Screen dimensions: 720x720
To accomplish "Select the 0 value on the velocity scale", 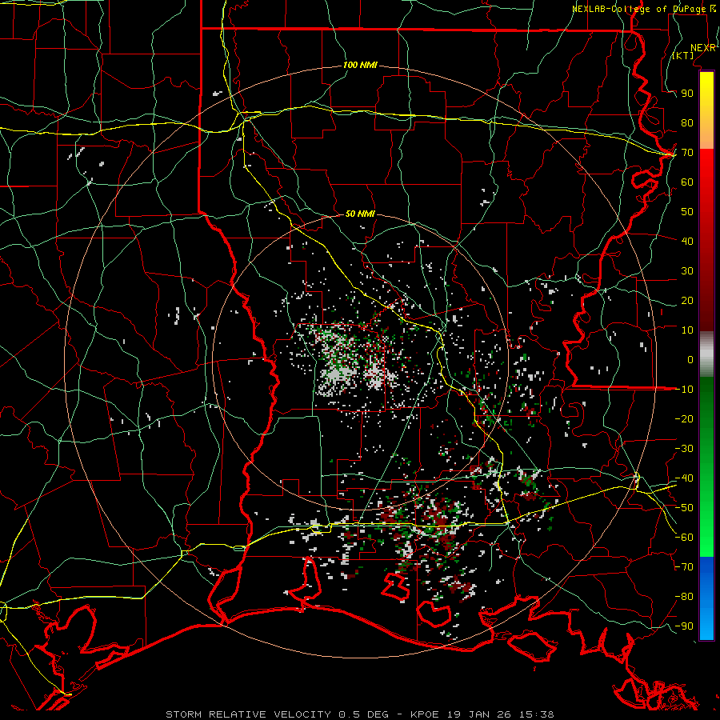I will (x=690, y=360).
